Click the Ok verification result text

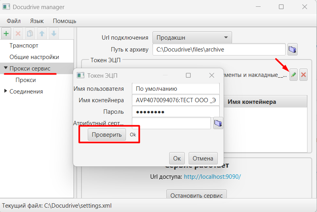133,135
